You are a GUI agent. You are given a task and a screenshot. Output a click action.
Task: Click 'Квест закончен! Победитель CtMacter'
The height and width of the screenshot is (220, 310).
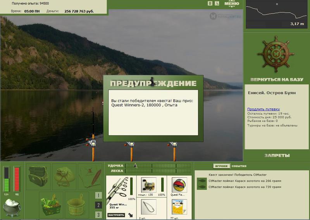(x=238, y=175)
